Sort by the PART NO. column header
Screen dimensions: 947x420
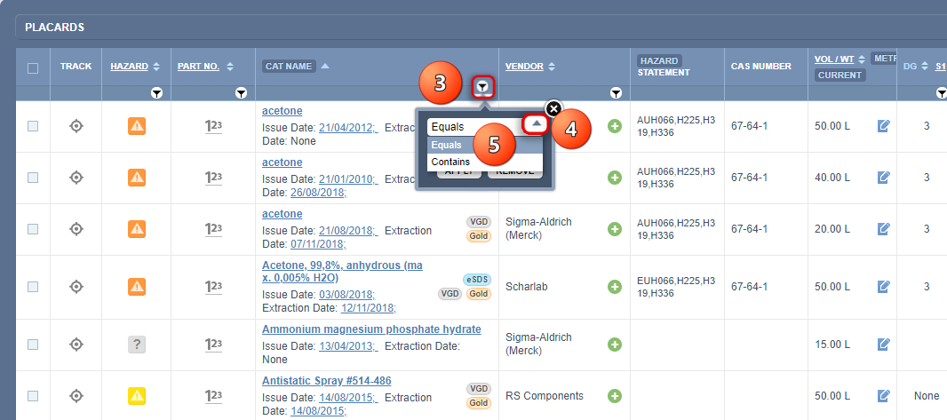point(198,67)
